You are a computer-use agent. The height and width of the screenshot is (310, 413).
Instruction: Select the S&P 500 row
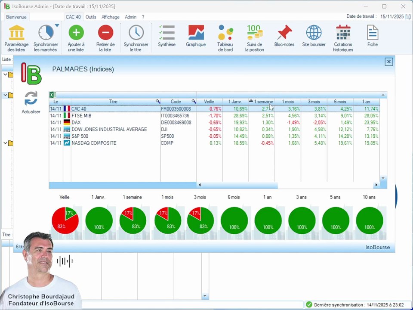pyautogui.click(x=214, y=136)
